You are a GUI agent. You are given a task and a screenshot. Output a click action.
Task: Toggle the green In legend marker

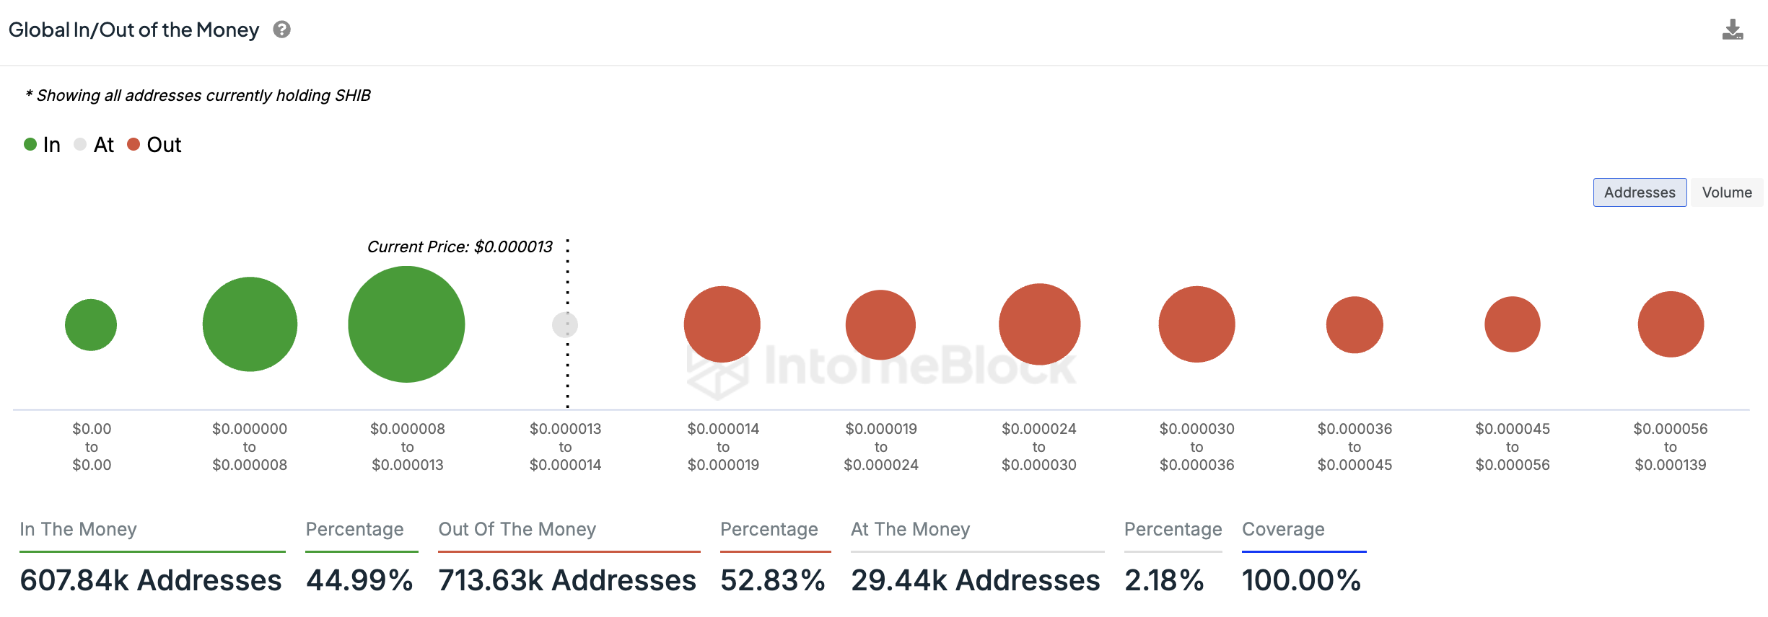click(x=30, y=144)
